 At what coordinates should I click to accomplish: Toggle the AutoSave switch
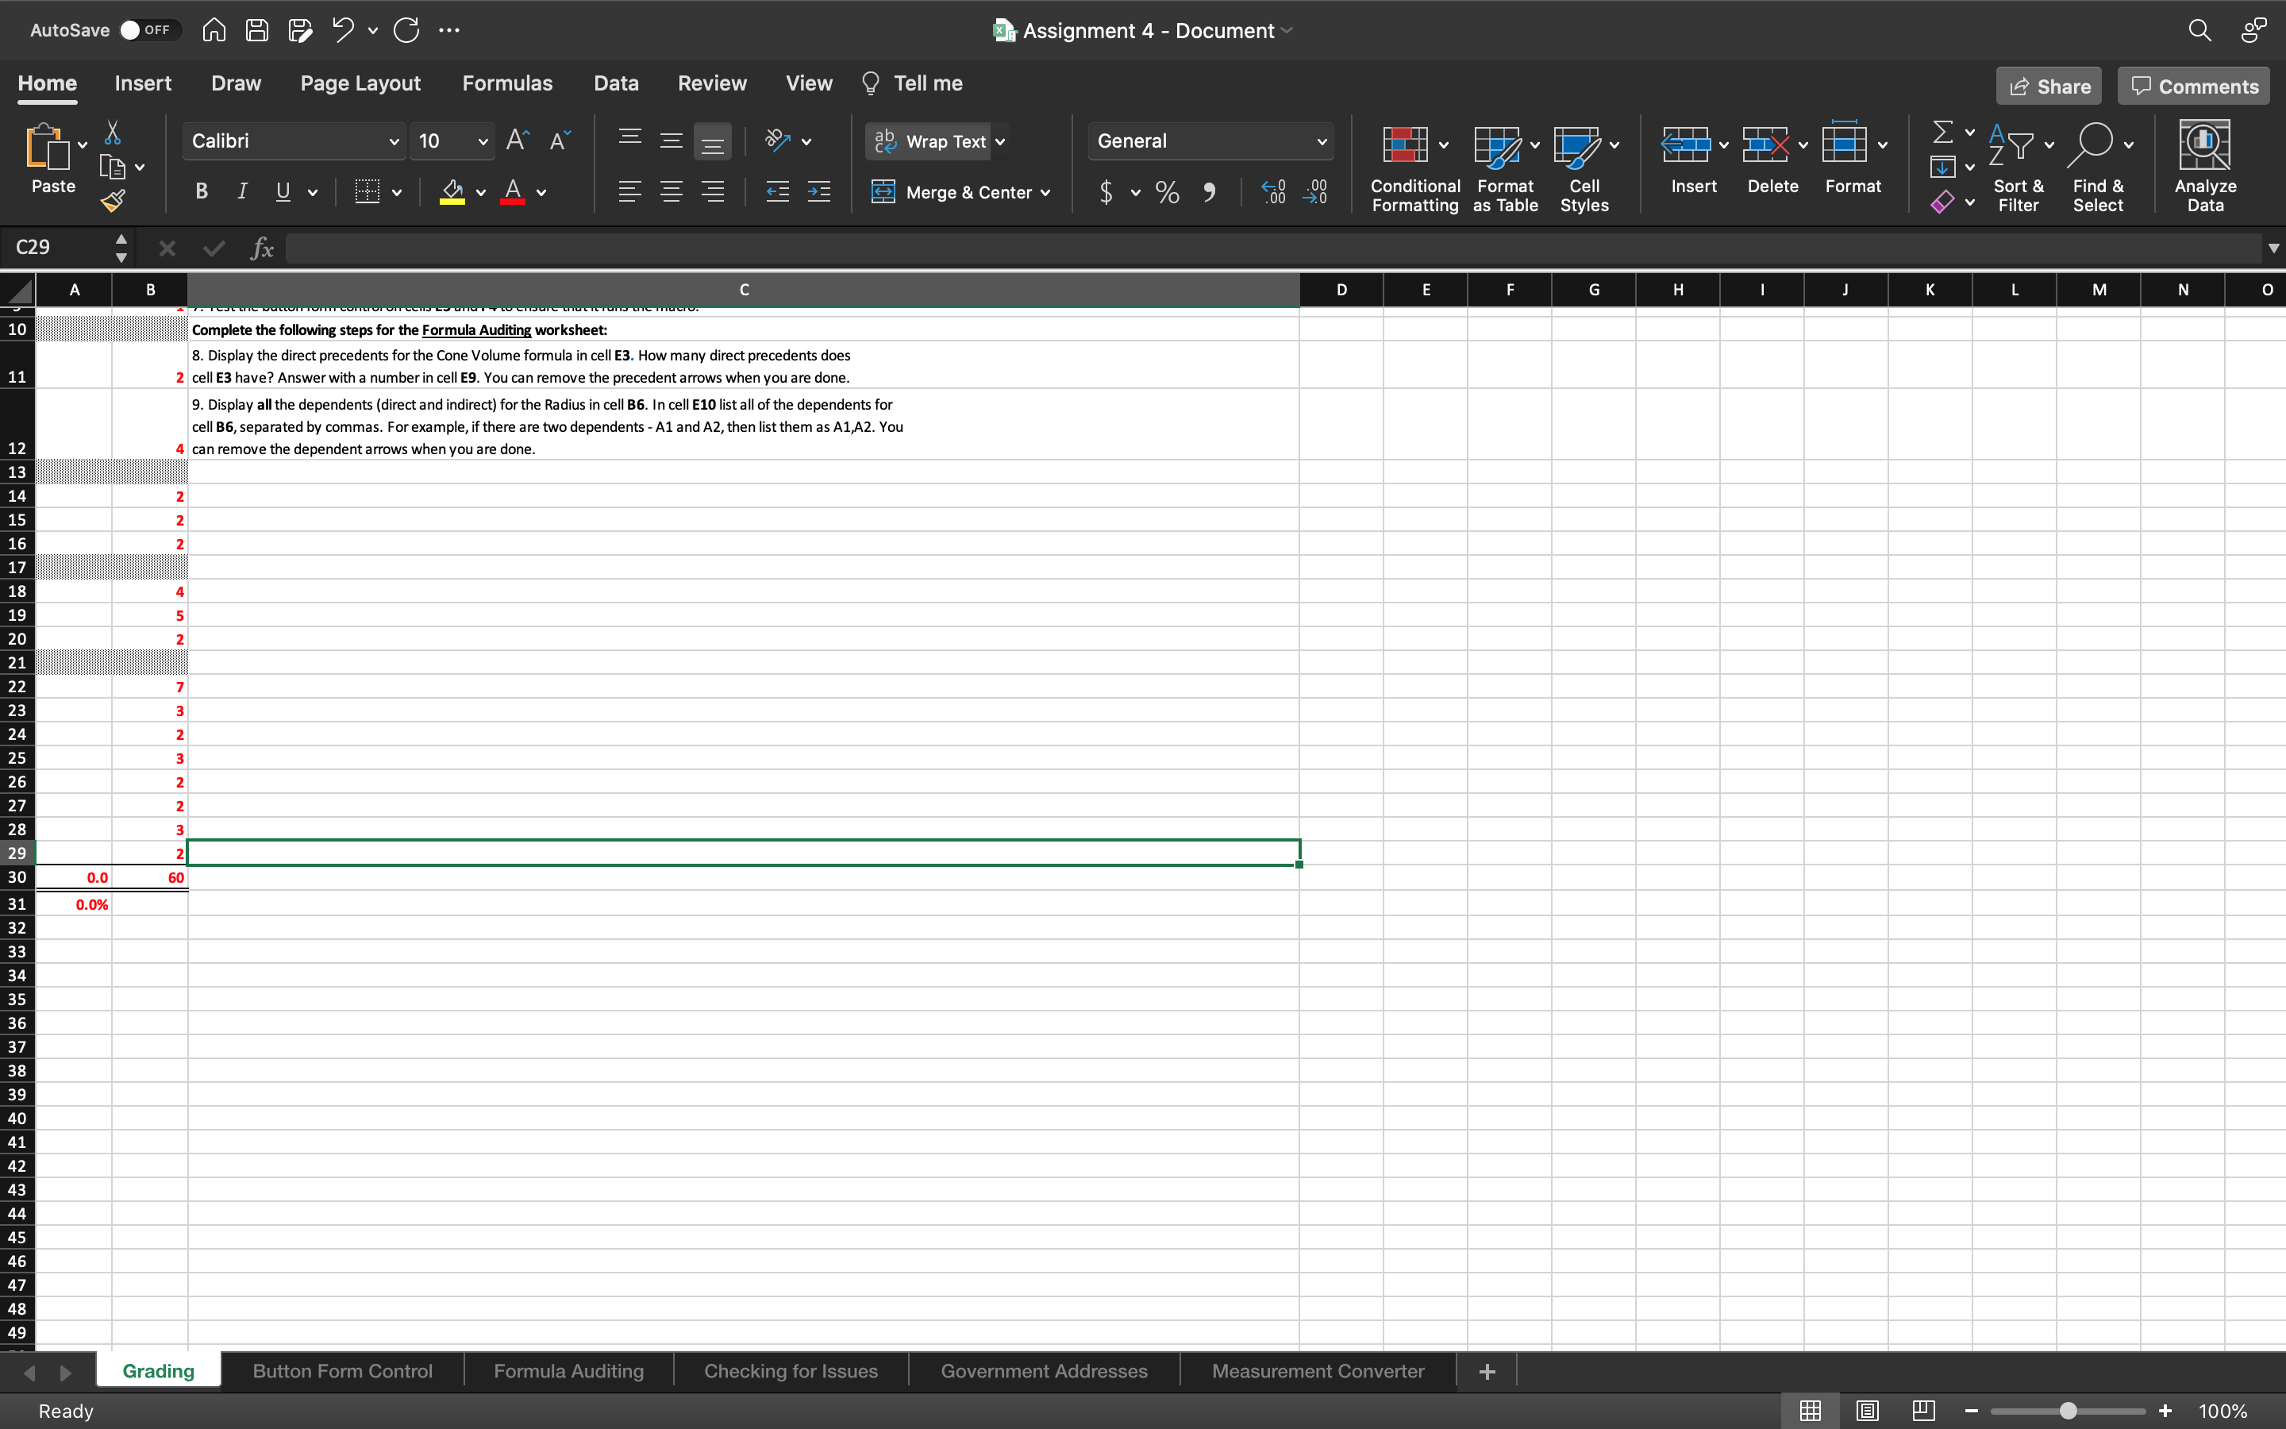click(x=144, y=30)
